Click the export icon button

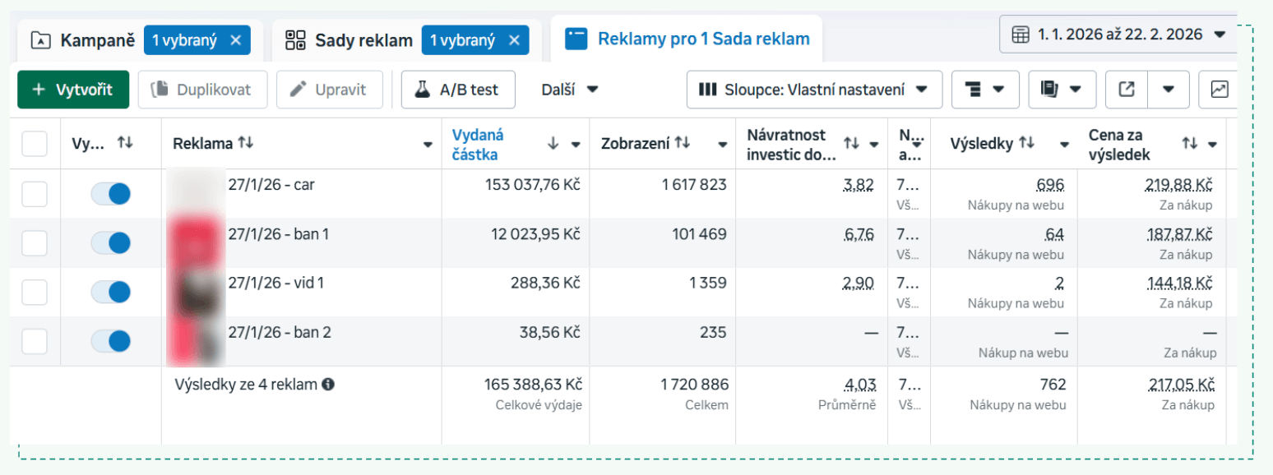(x=1127, y=90)
